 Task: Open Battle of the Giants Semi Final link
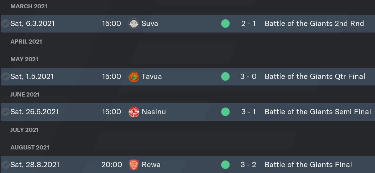(x=318, y=112)
